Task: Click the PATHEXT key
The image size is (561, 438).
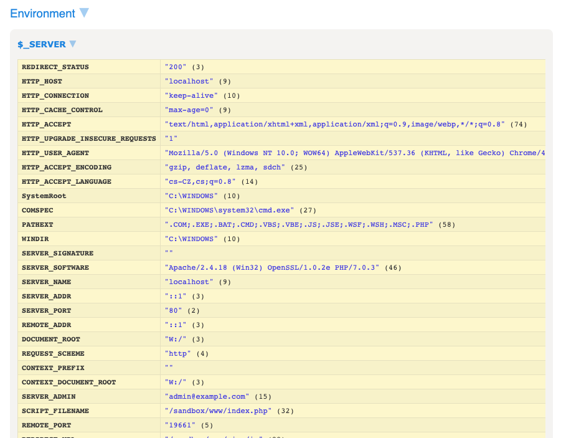Action: [37, 224]
